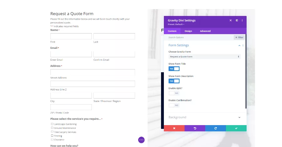This screenshot has height=147, width=282.
Task: Open purple Divi builder dots button
Action: point(141,140)
